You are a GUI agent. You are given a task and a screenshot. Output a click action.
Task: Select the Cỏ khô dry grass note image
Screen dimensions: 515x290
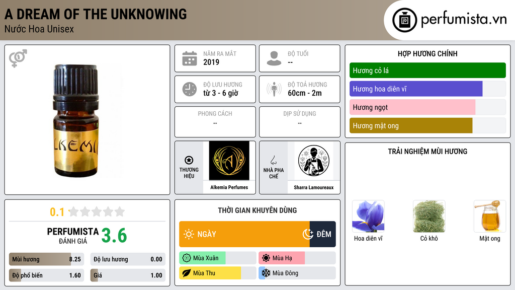tap(429, 216)
